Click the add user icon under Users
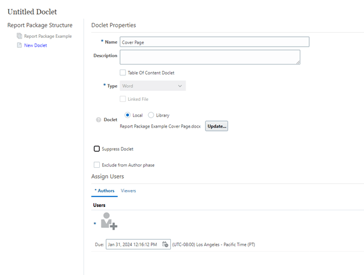 click(109, 221)
